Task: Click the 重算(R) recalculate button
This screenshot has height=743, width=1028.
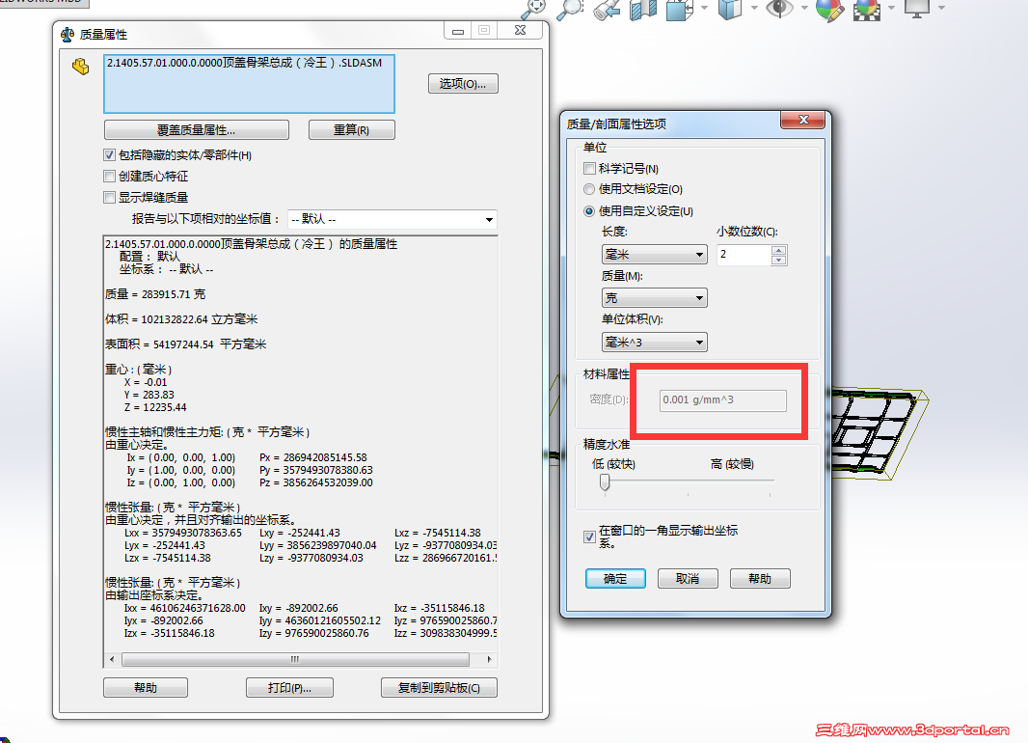Action: coord(351,130)
